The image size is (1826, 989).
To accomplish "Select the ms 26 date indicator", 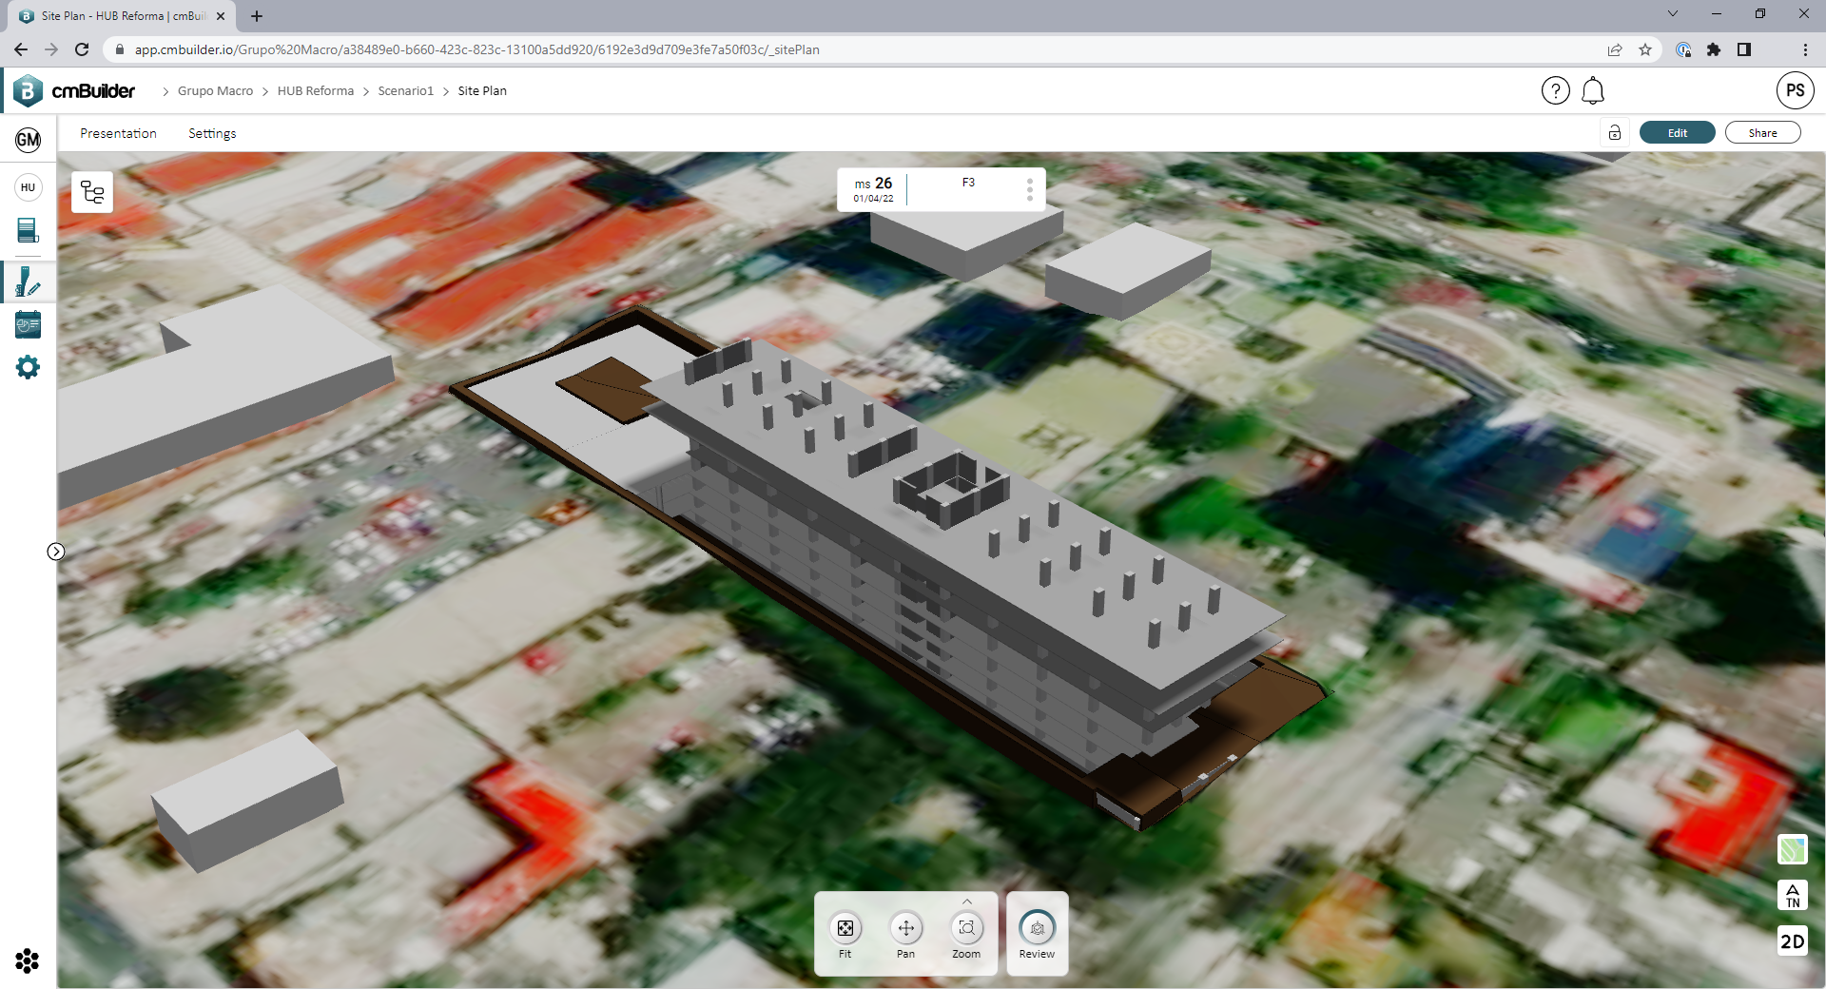I will point(873,189).
